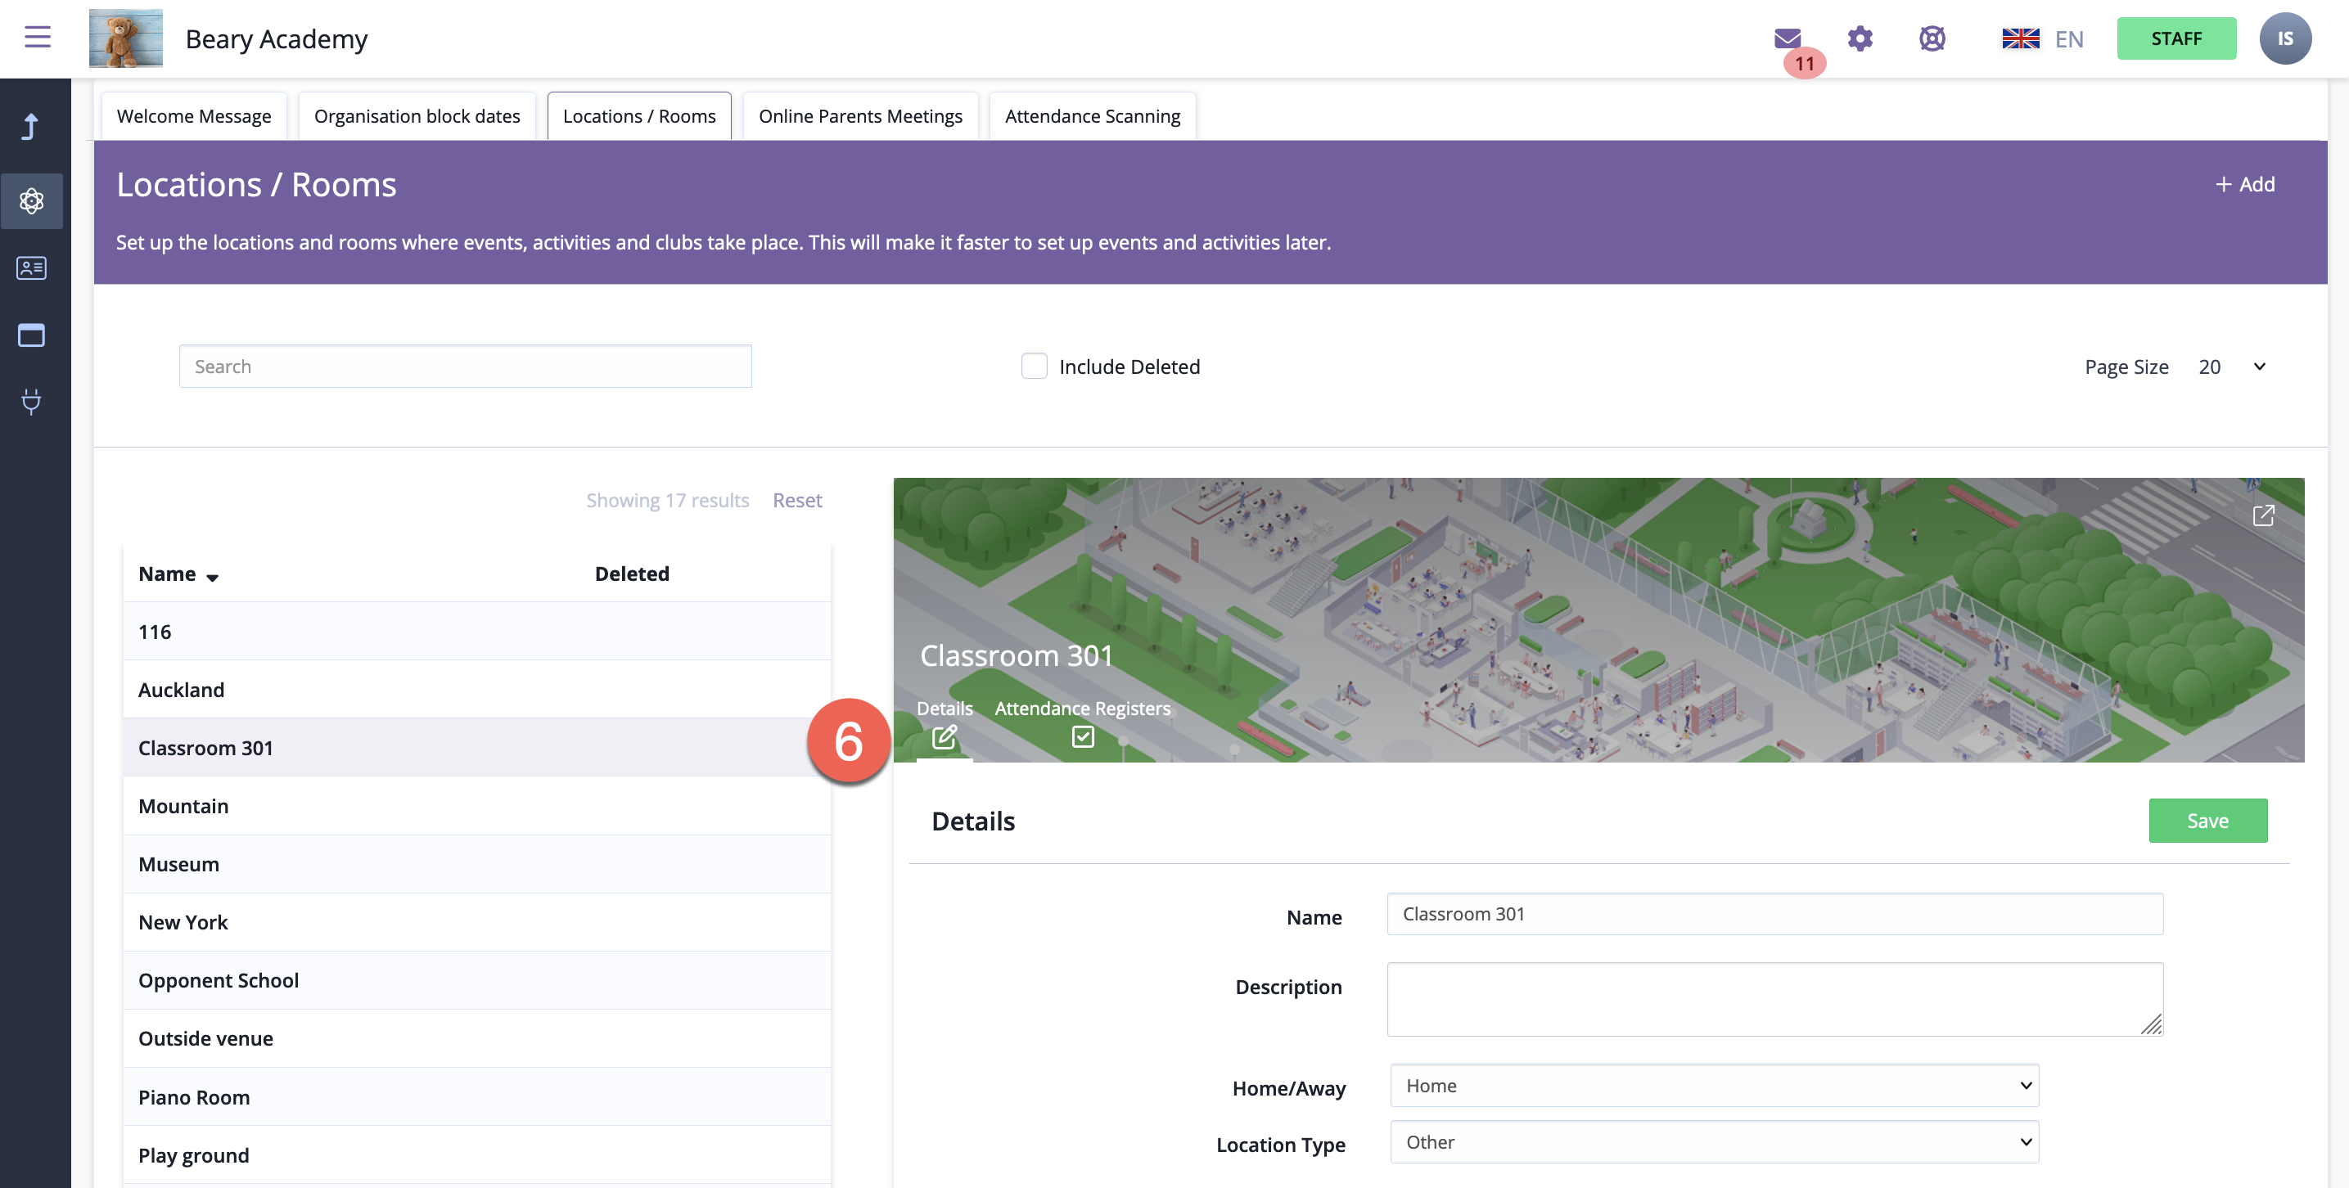Open the Home/Away dropdown
This screenshot has height=1188, width=2349.
pyautogui.click(x=1713, y=1085)
